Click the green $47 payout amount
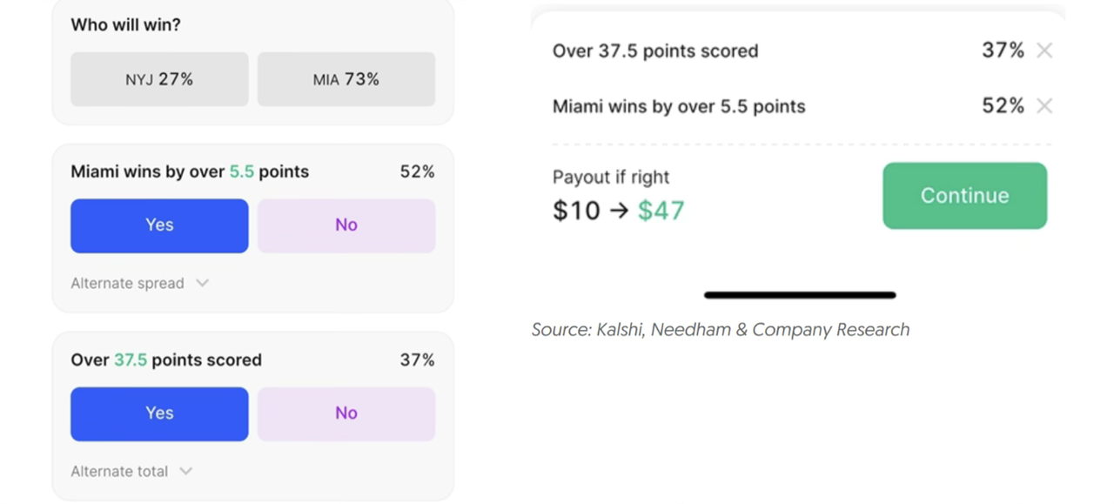1114x504 pixels. 661,211
